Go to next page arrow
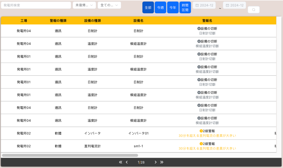This screenshot has width=283, height=168. click(155, 162)
